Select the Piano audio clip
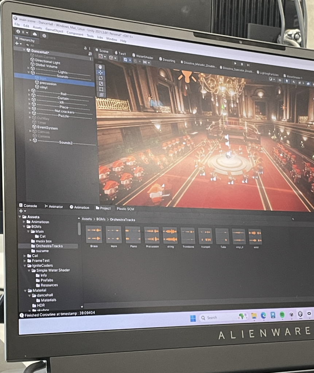 pyautogui.click(x=133, y=237)
